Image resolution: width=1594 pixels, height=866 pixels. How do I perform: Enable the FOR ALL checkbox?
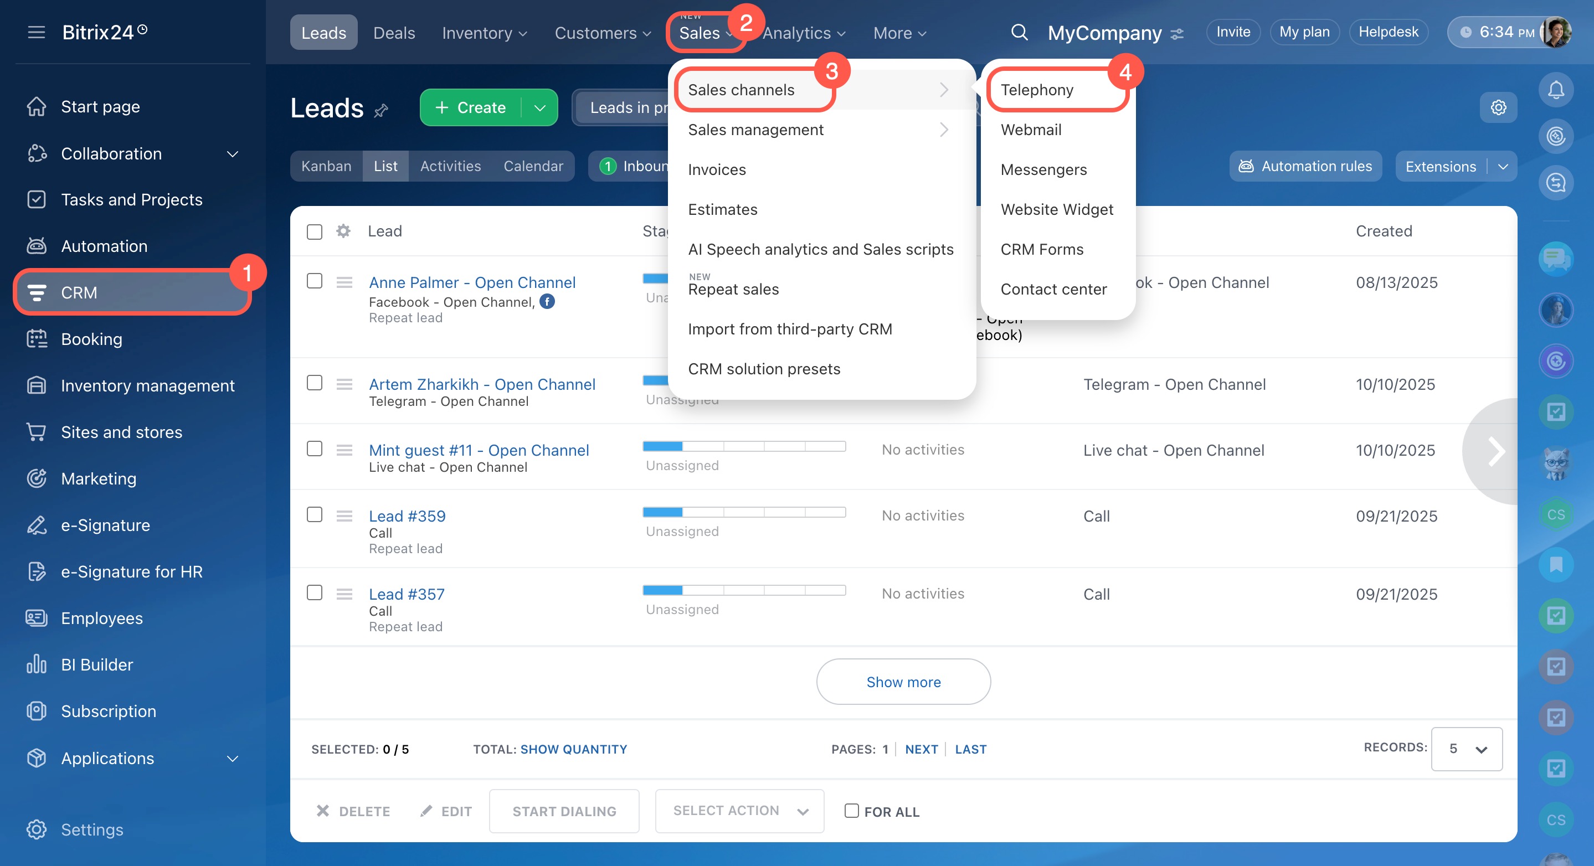coord(851,810)
